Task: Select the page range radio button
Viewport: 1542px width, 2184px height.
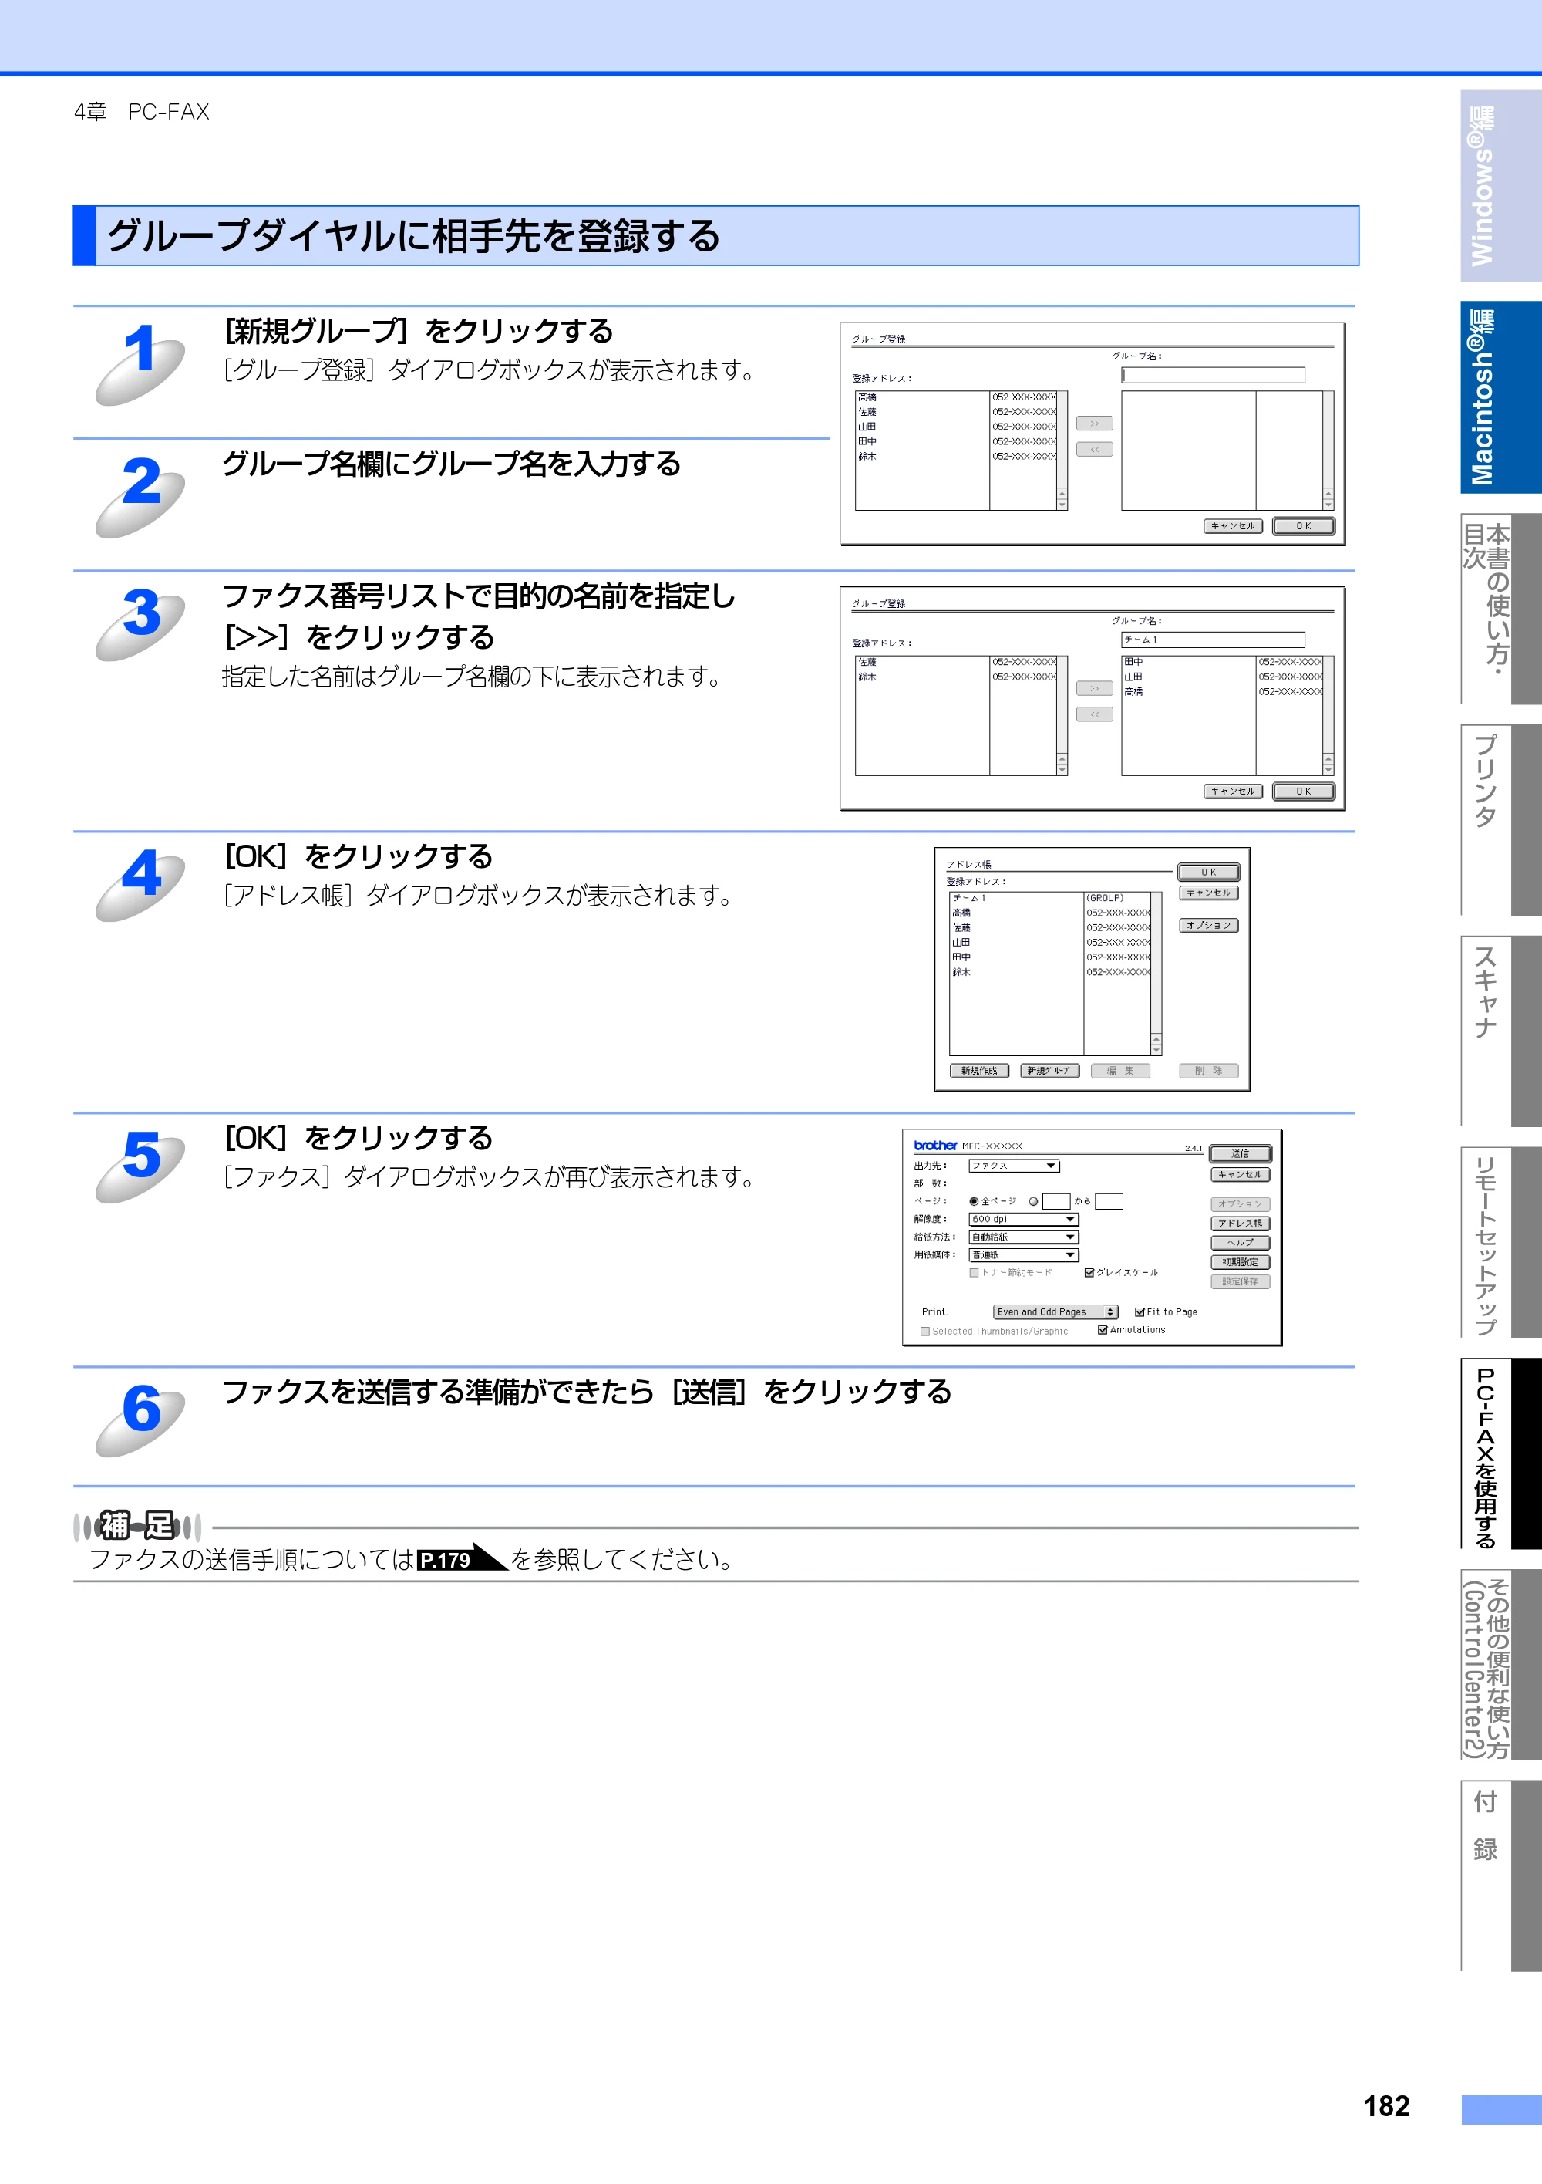Action: click(x=1033, y=1201)
